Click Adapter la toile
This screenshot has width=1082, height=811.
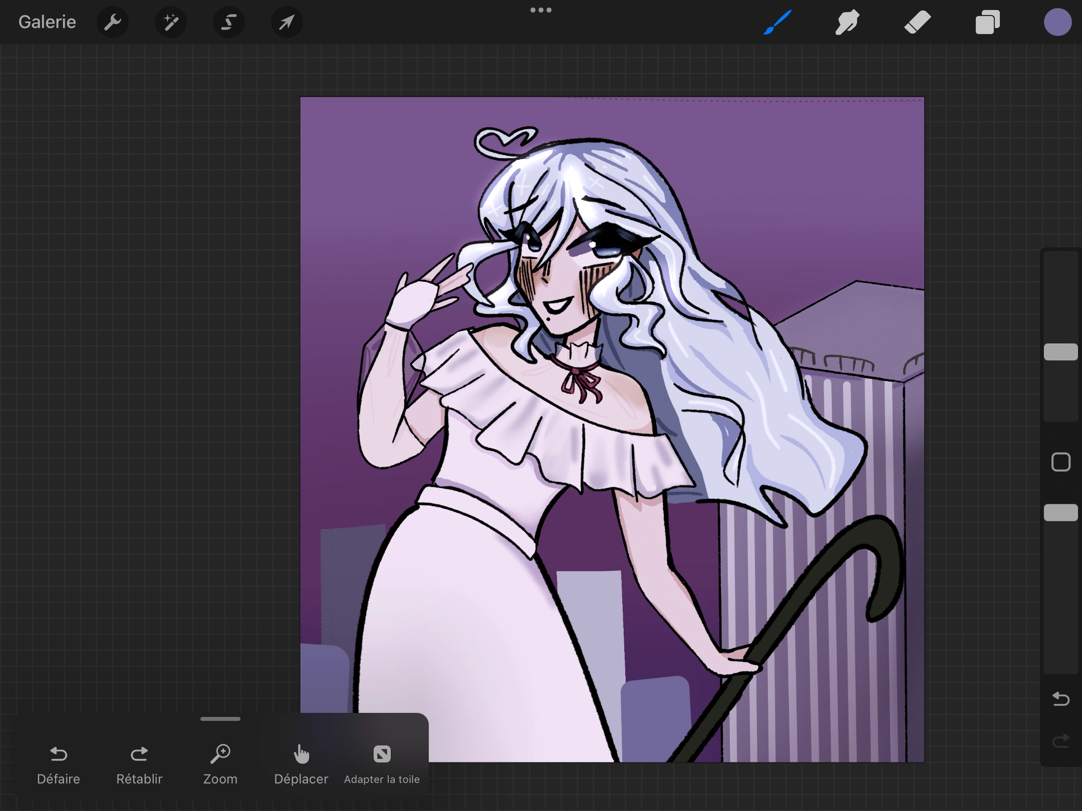pyautogui.click(x=382, y=764)
